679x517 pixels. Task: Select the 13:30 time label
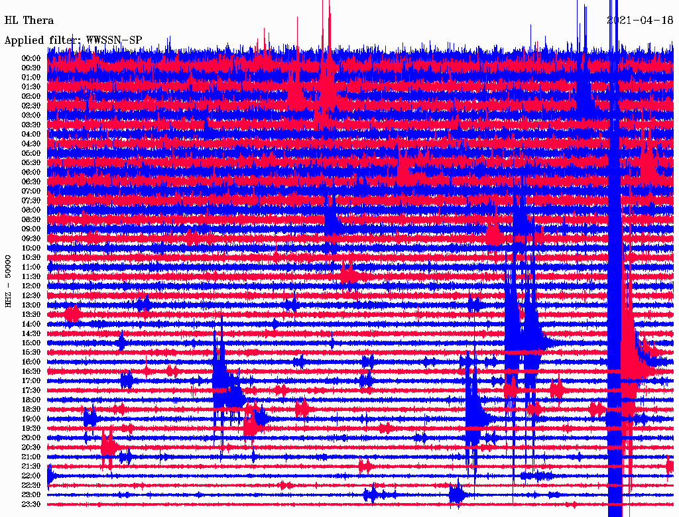click(31, 315)
